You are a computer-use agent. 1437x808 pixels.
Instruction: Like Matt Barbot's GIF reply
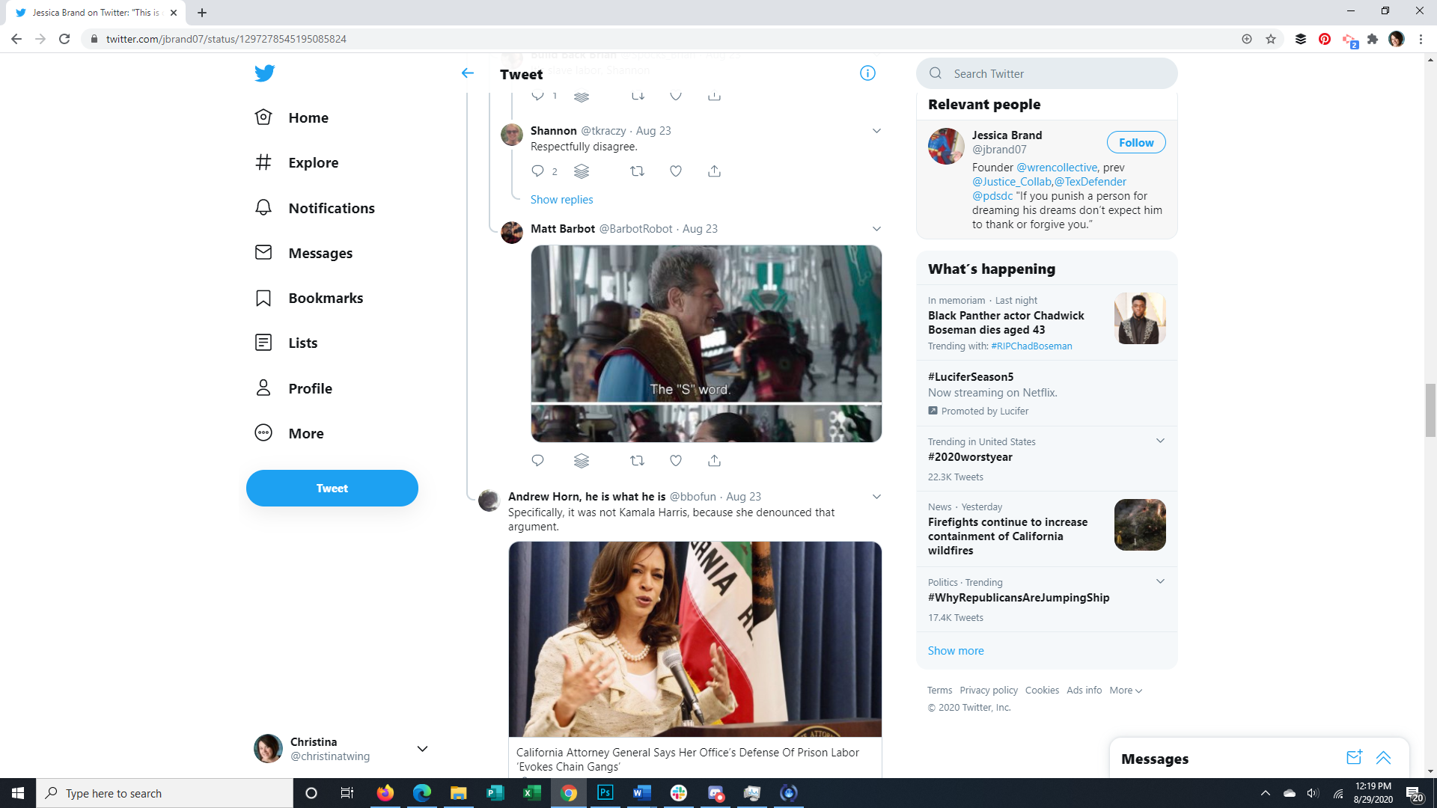click(675, 461)
